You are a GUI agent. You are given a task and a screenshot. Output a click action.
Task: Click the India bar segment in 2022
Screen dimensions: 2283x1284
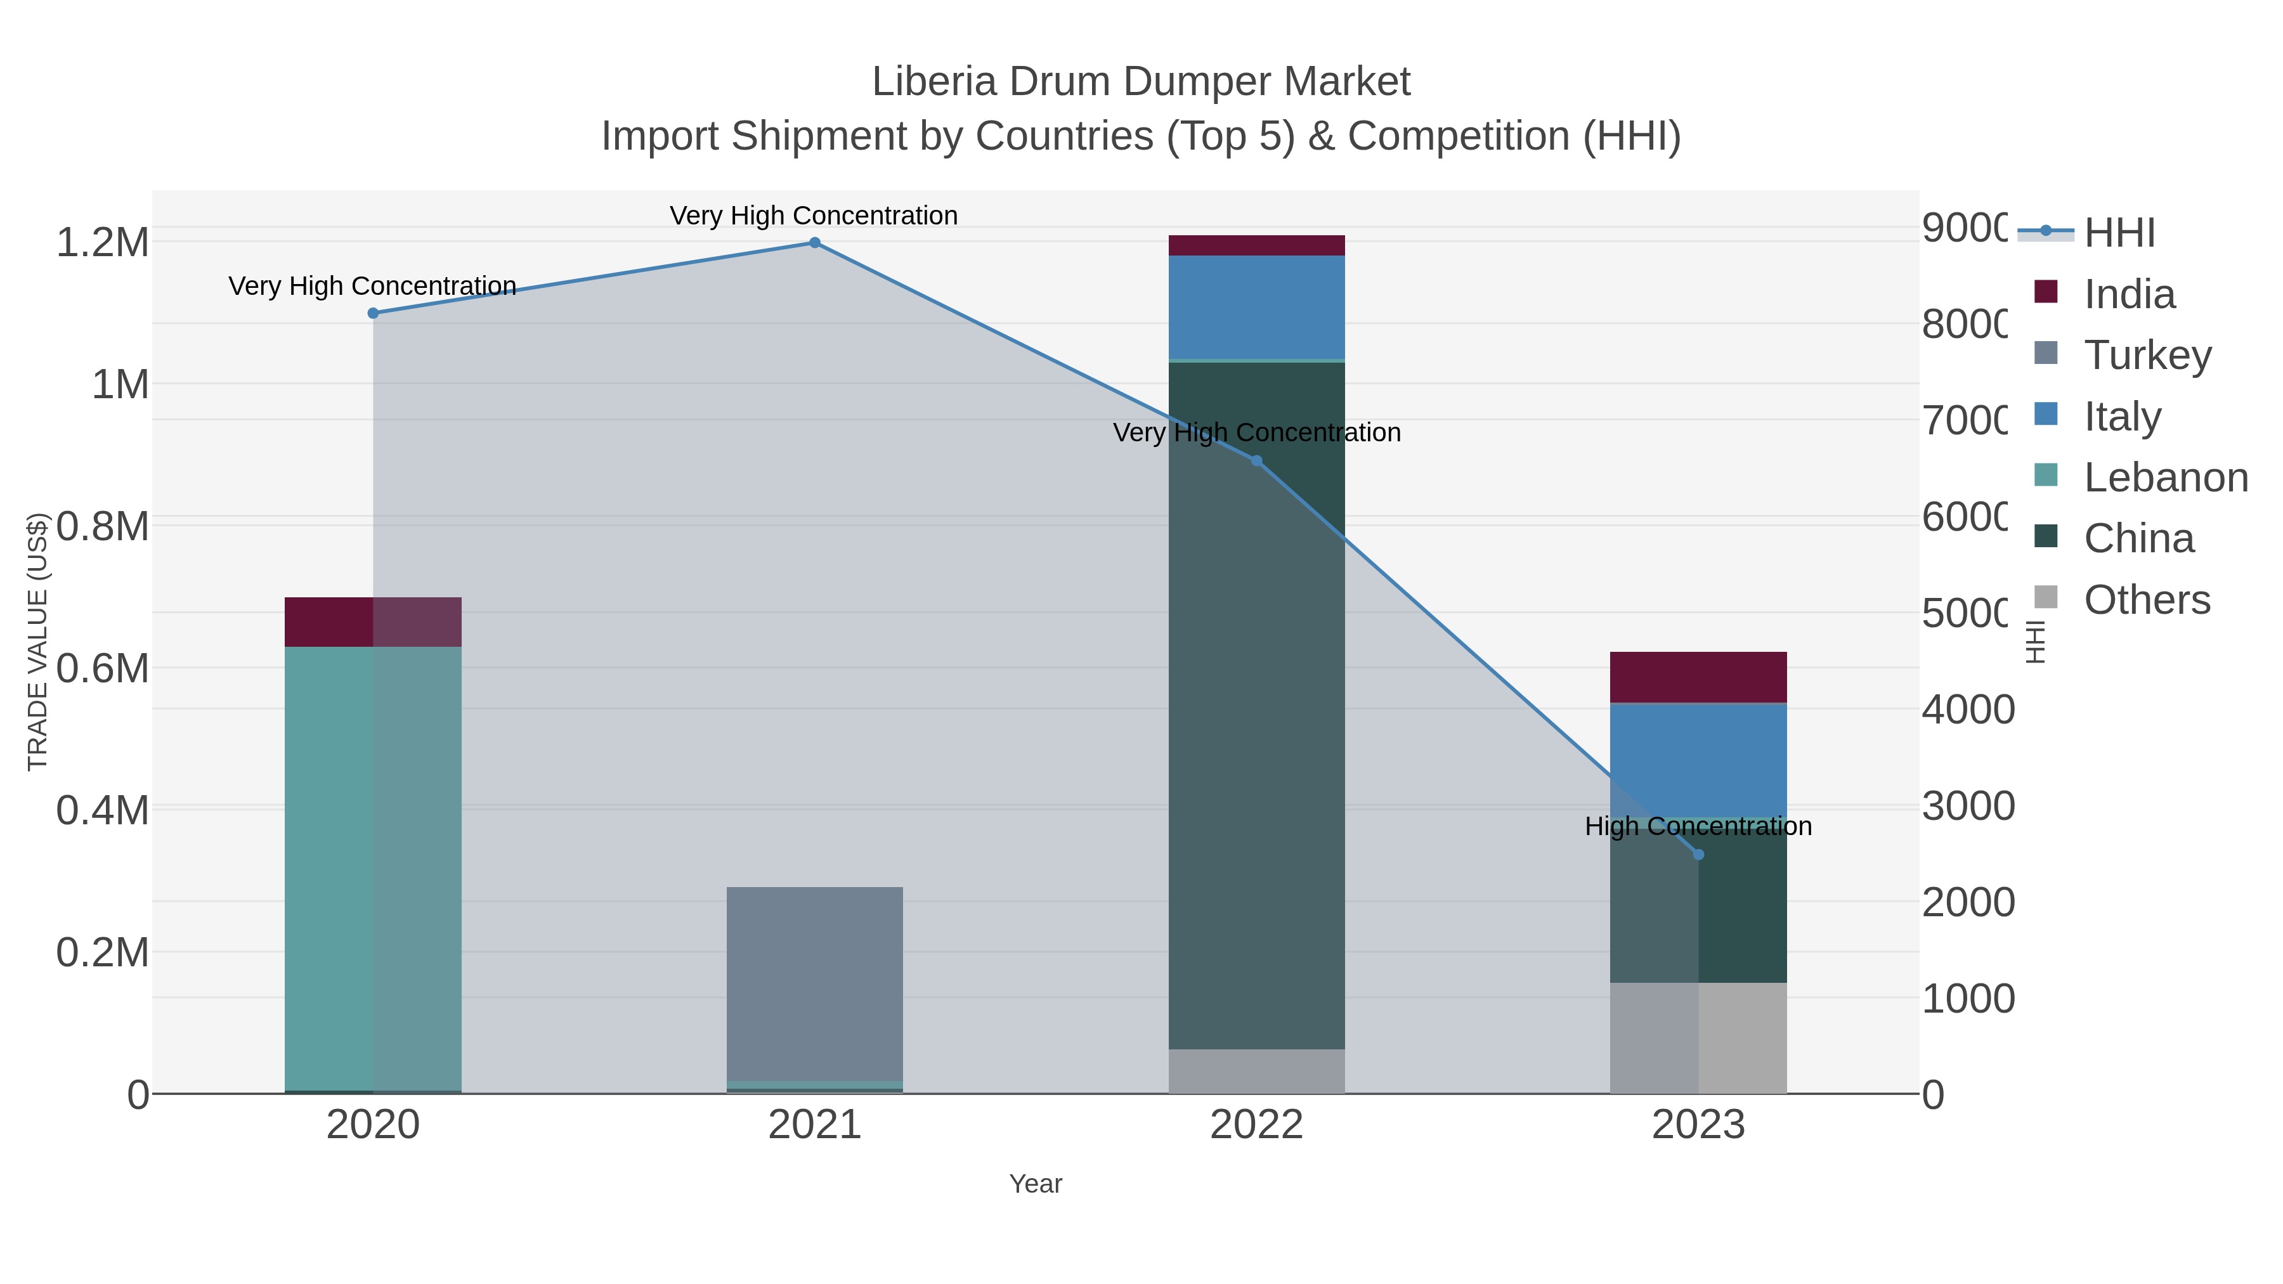click(x=1257, y=245)
